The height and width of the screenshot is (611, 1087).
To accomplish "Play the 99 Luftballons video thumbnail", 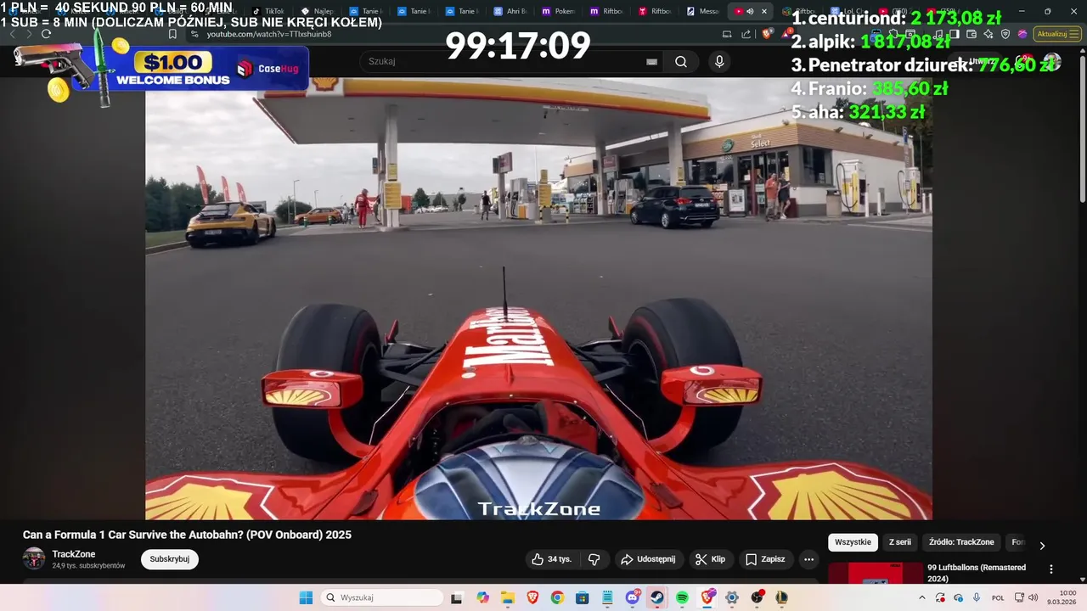I will [876, 573].
